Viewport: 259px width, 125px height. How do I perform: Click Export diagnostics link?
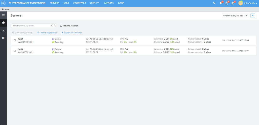pos(47,33)
